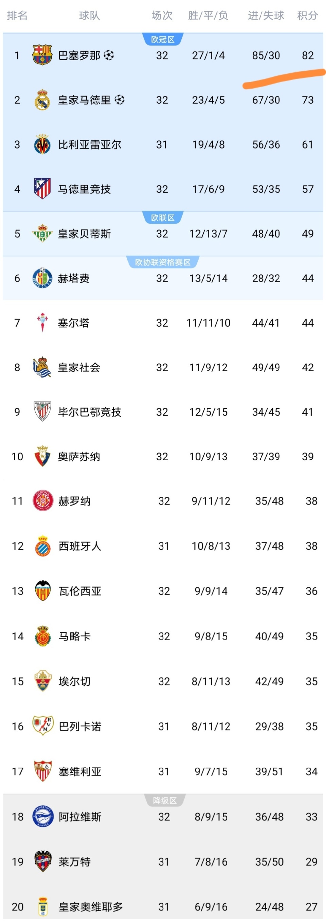Click the 积分 column header
326x922 pixels.
pos(307,15)
